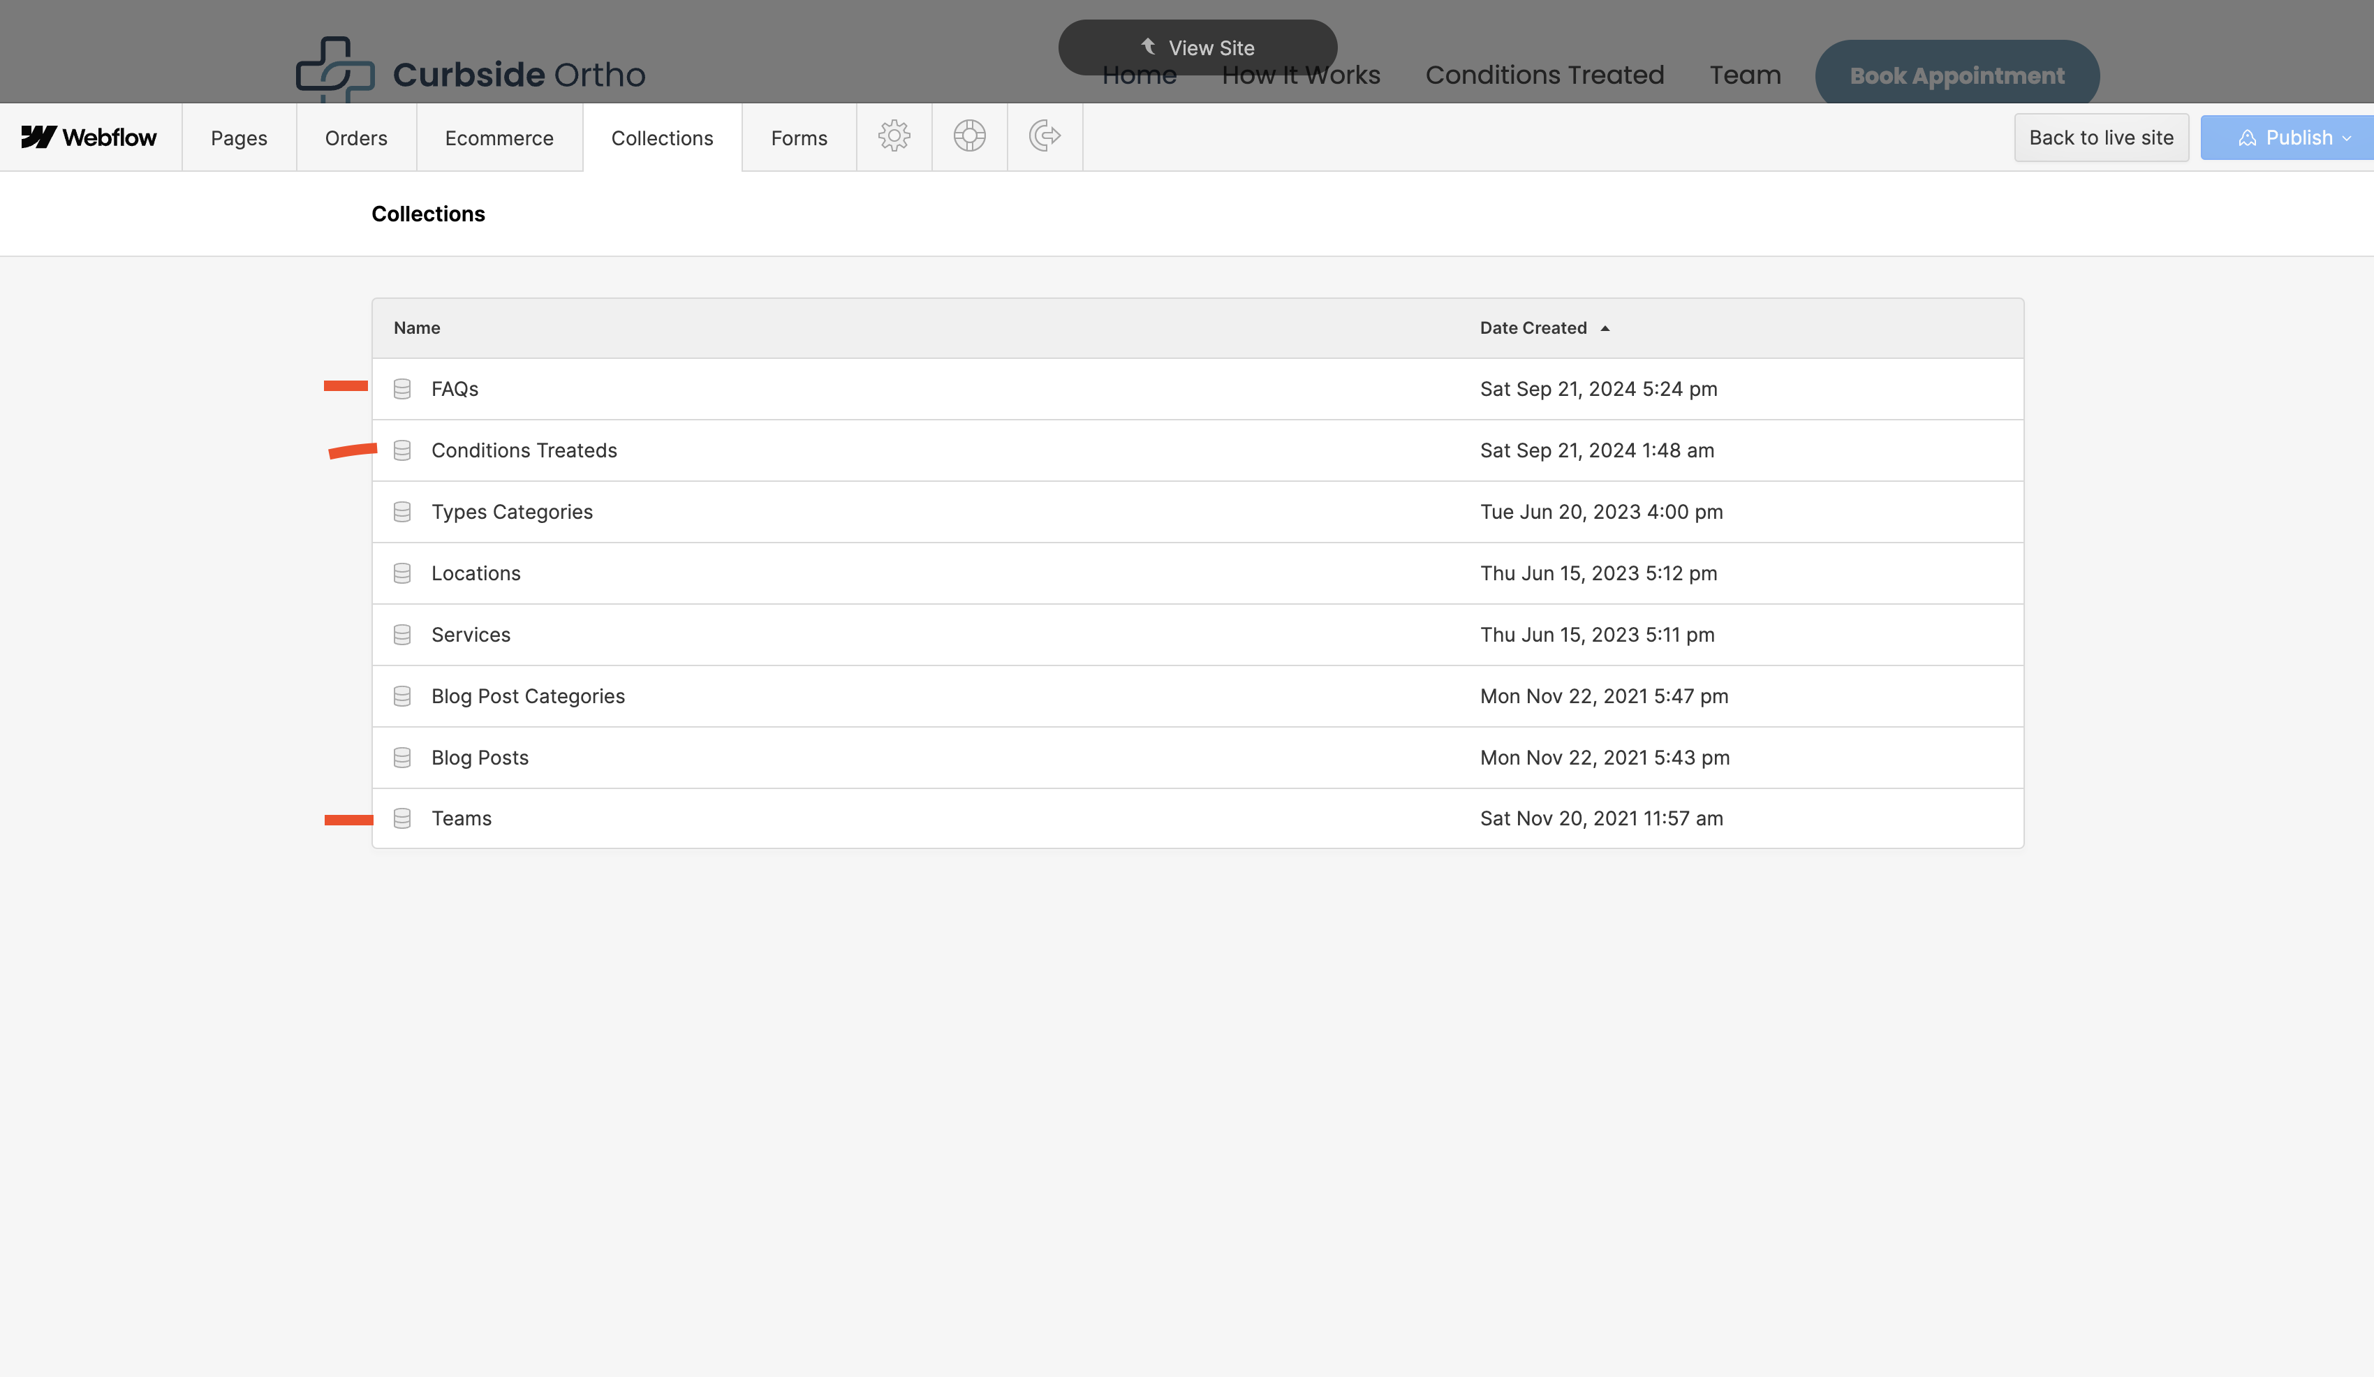Click the help lifebuoy icon
2374x1377 pixels.
pyautogui.click(x=968, y=137)
